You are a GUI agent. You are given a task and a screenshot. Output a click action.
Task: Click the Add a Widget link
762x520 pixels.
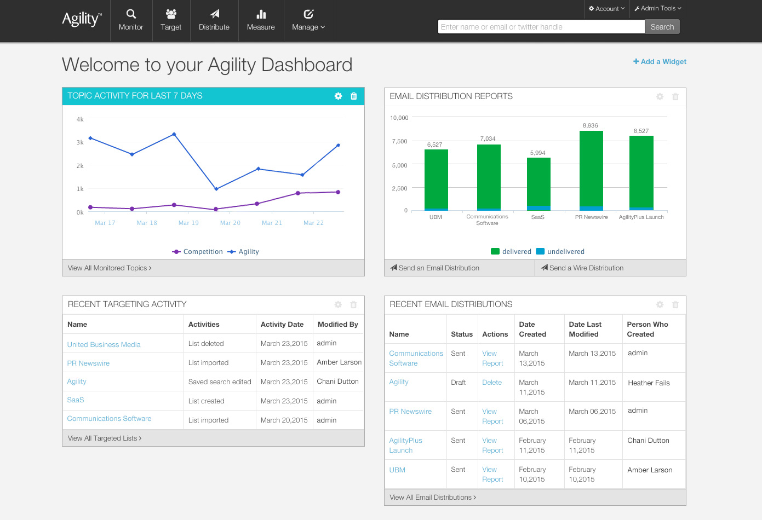click(660, 62)
